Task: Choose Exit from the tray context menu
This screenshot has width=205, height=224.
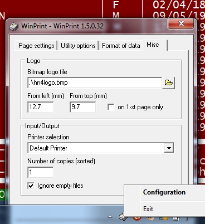Action: tap(148, 209)
